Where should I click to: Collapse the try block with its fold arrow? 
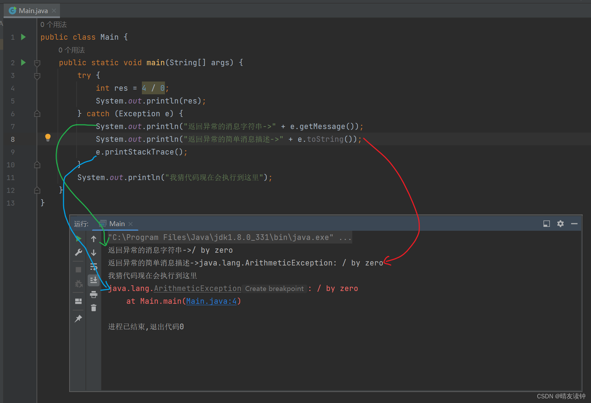pos(37,76)
